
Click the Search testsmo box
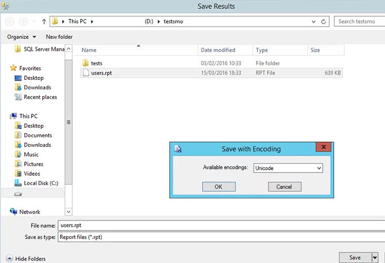click(x=359, y=22)
